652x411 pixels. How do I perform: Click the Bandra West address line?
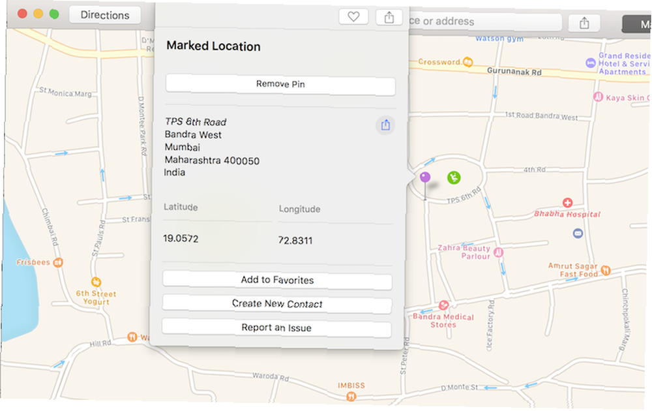click(x=193, y=135)
